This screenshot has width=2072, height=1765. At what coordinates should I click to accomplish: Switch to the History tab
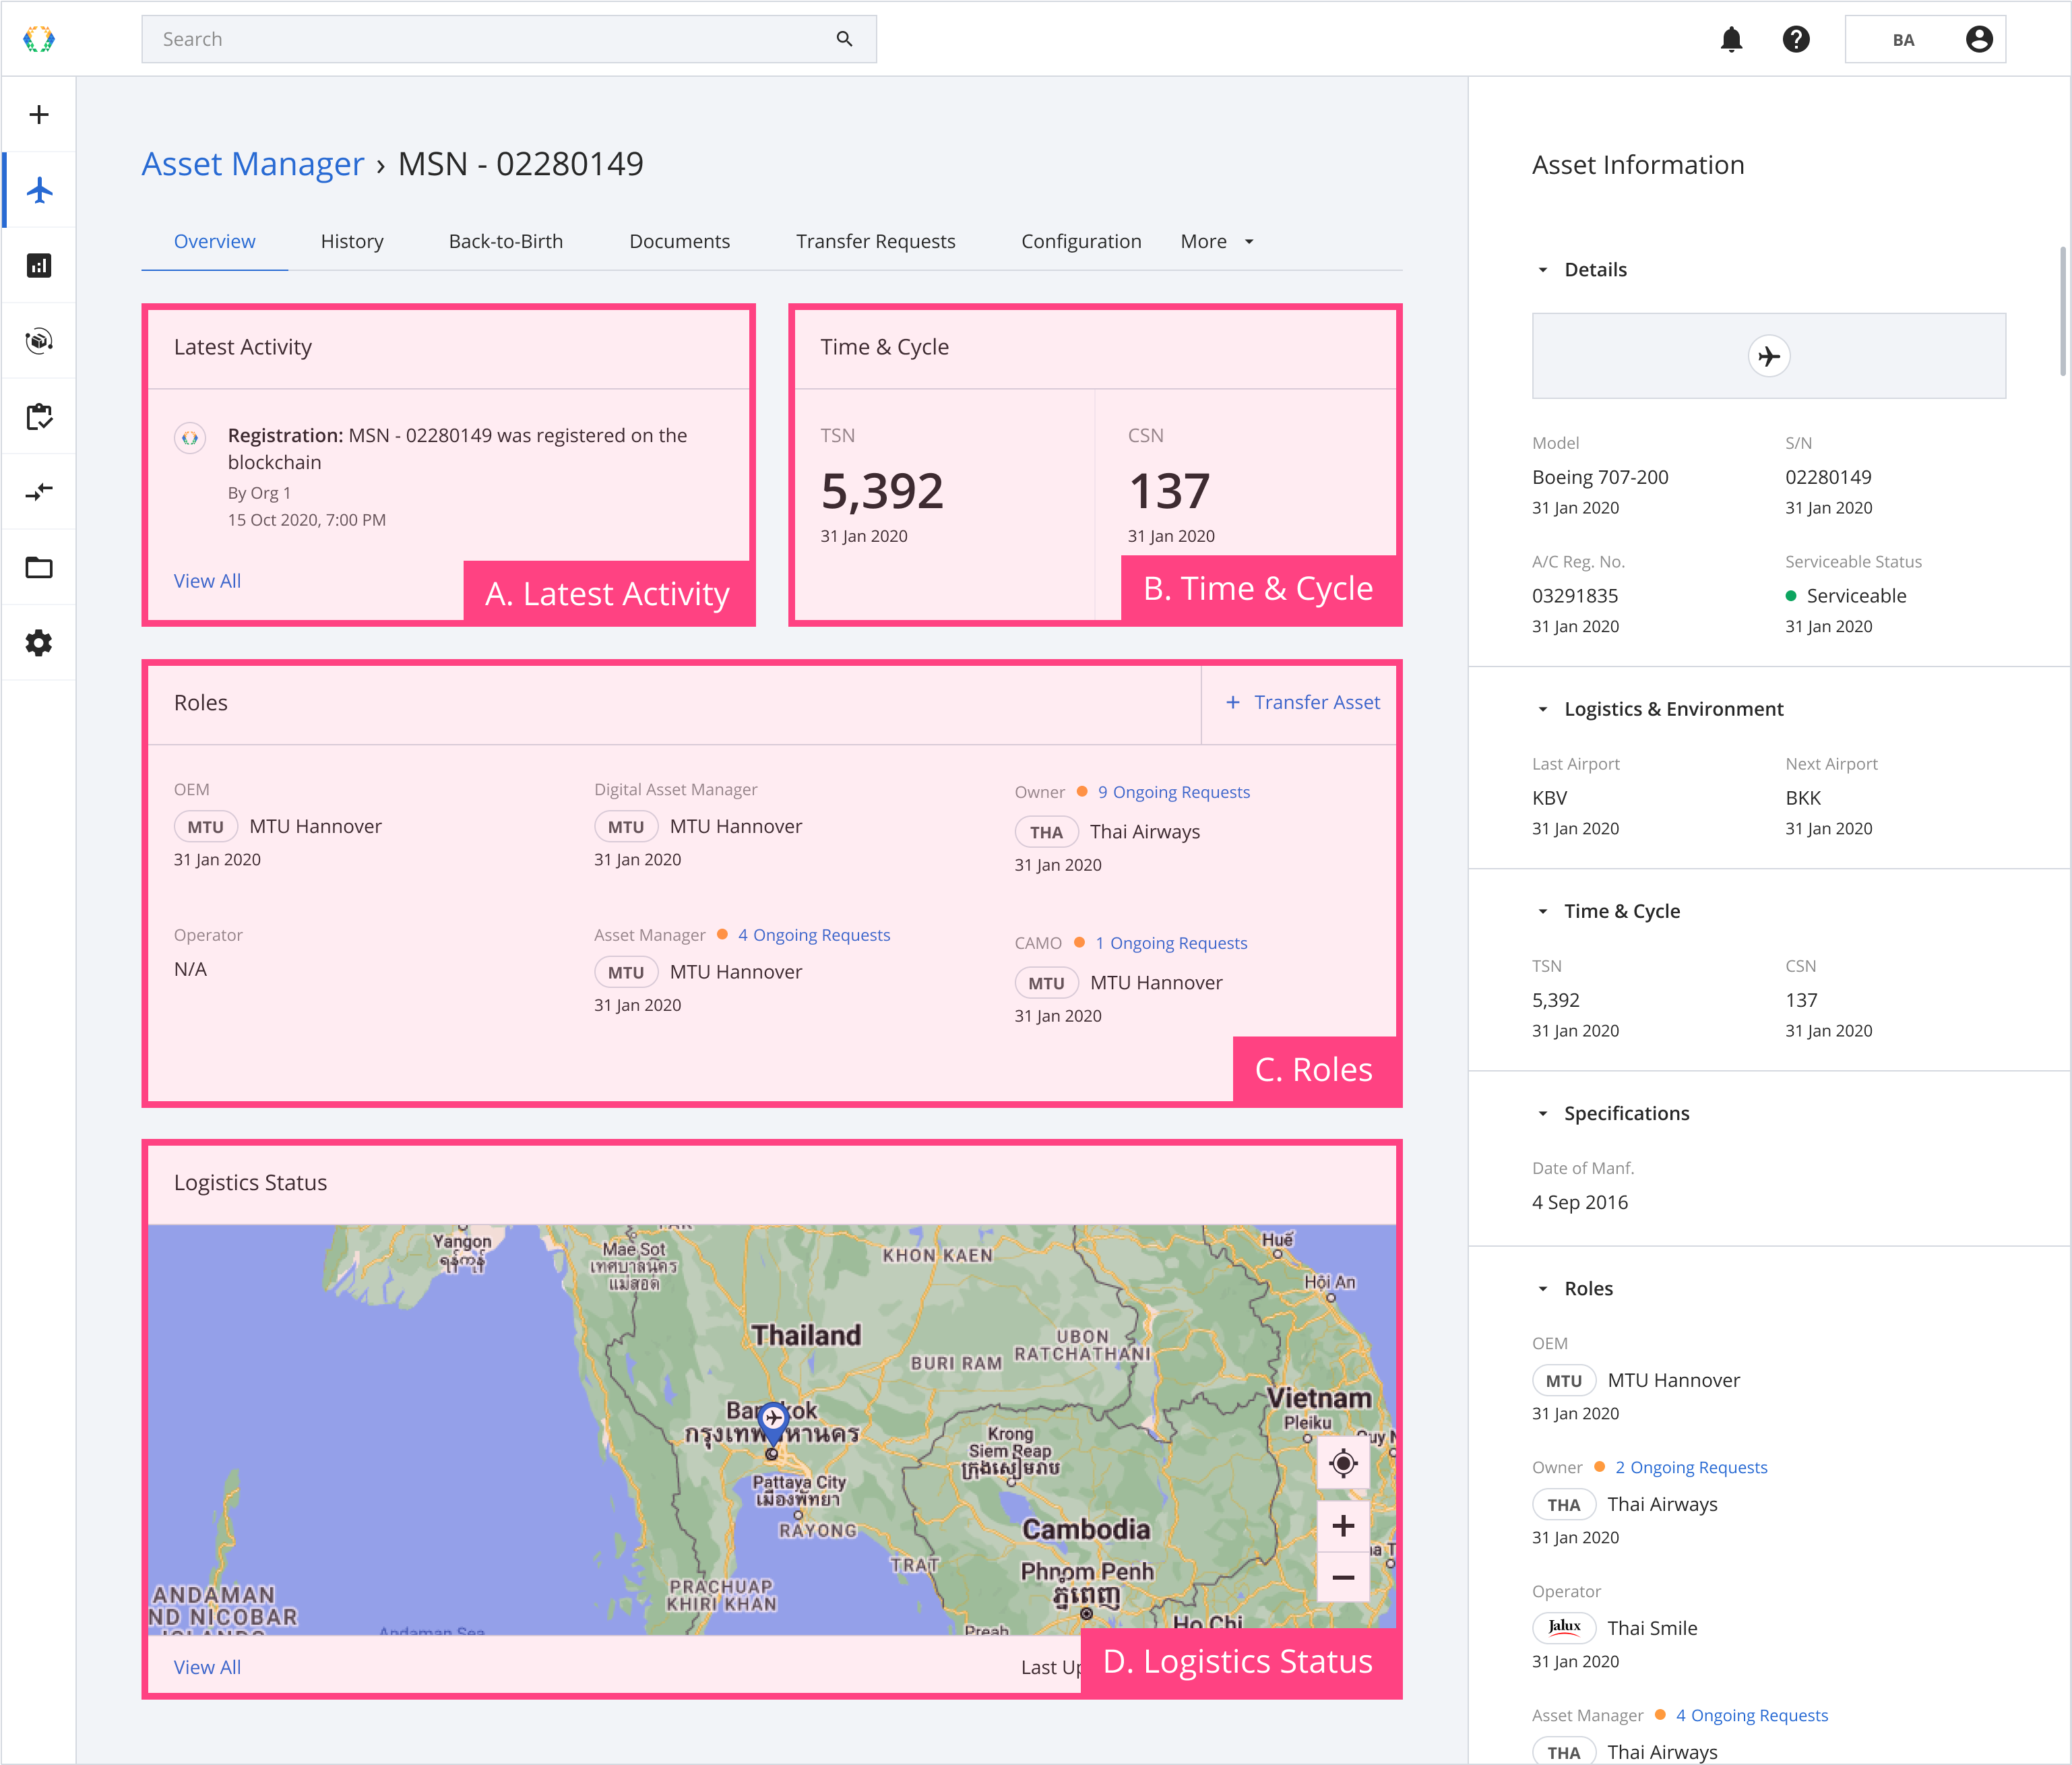coord(352,241)
